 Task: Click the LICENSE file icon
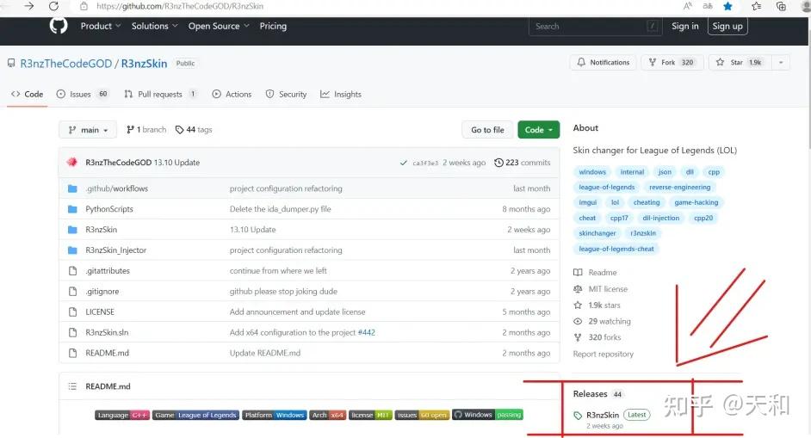[73, 312]
